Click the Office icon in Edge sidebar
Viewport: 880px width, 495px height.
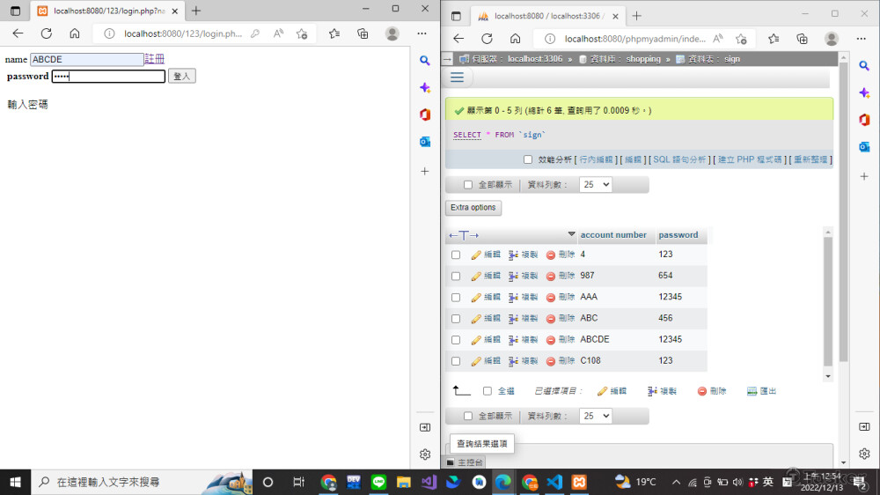(x=864, y=120)
